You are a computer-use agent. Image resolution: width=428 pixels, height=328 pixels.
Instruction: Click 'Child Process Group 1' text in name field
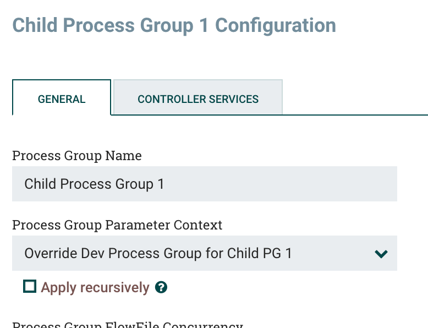[x=94, y=184]
